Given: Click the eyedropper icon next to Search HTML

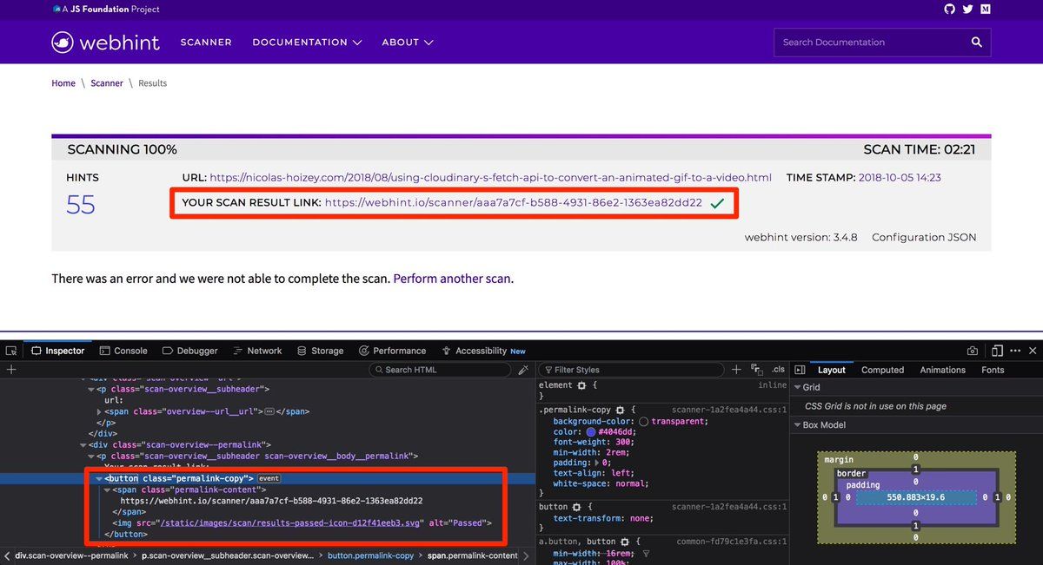Looking at the screenshot, I should [x=523, y=370].
